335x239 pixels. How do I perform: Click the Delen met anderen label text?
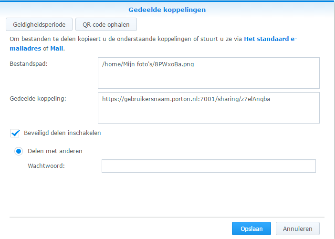[55, 151]
